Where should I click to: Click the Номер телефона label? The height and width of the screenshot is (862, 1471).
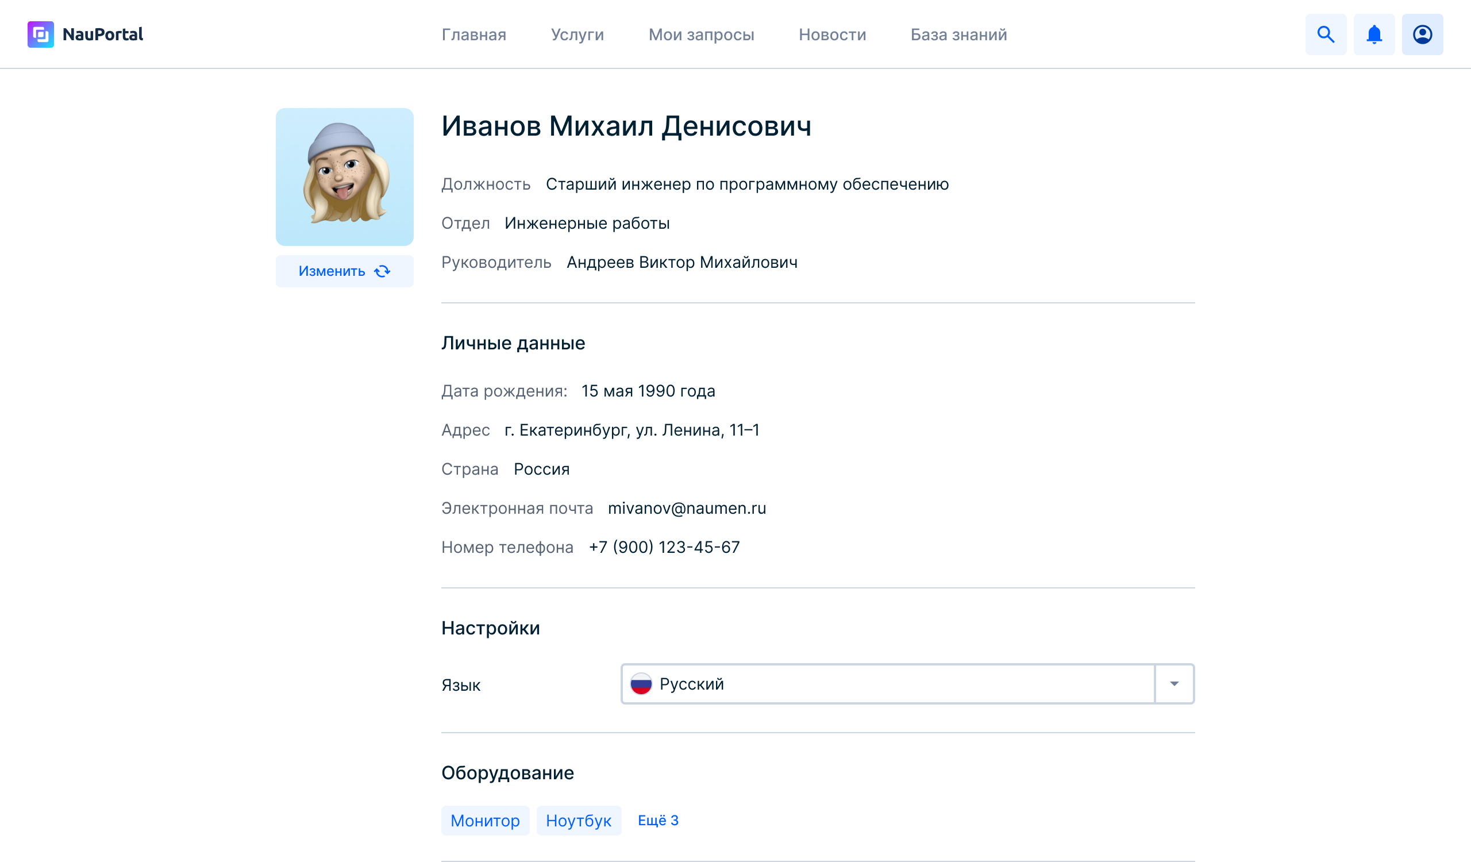[507, 548]
